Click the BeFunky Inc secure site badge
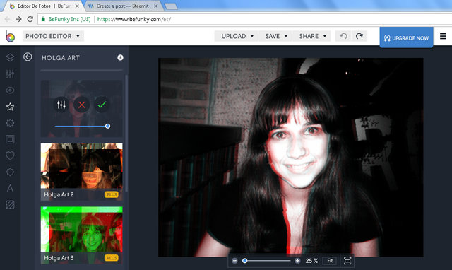This screenshot has width=452, height=270. pyautogui.click(x=66, y=19)
